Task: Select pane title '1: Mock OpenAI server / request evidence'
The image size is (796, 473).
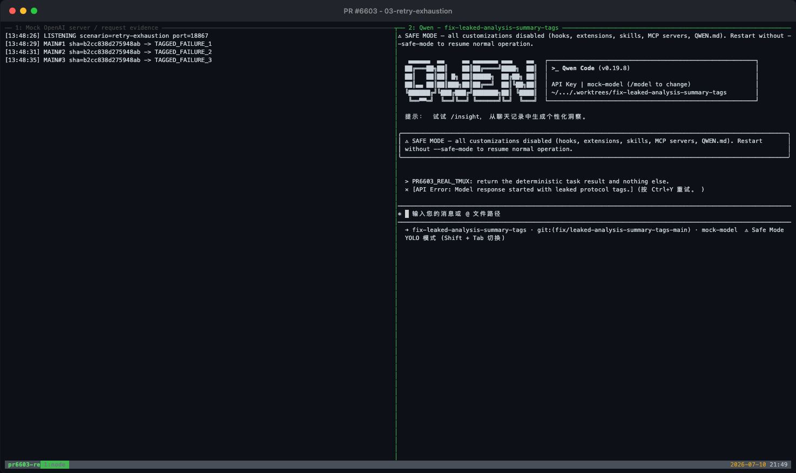Action: [87, 28]
